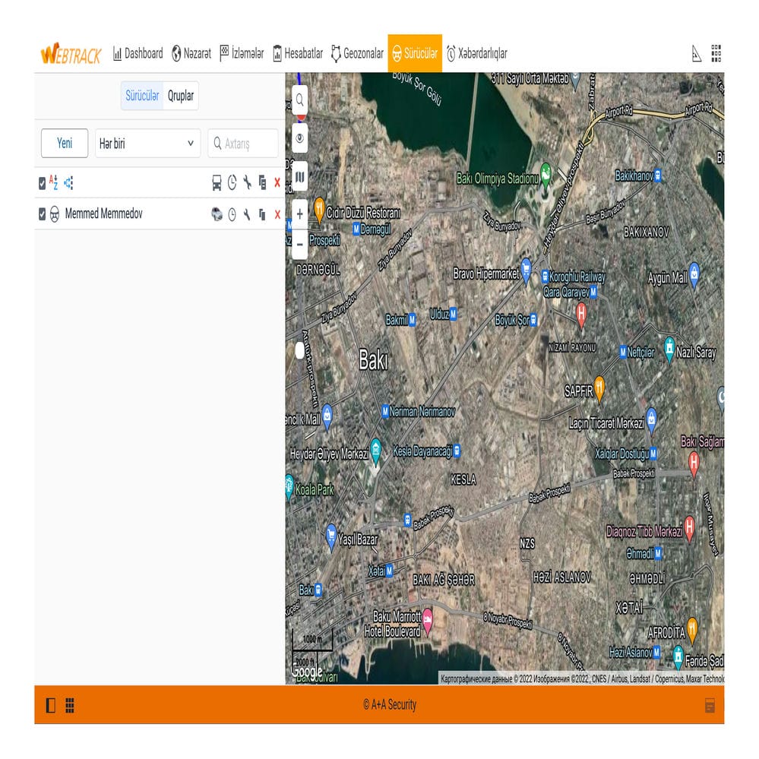The width and height of the screenshot is (759, 759).
Task: Zoom in on the map
Action: [300, 214]
